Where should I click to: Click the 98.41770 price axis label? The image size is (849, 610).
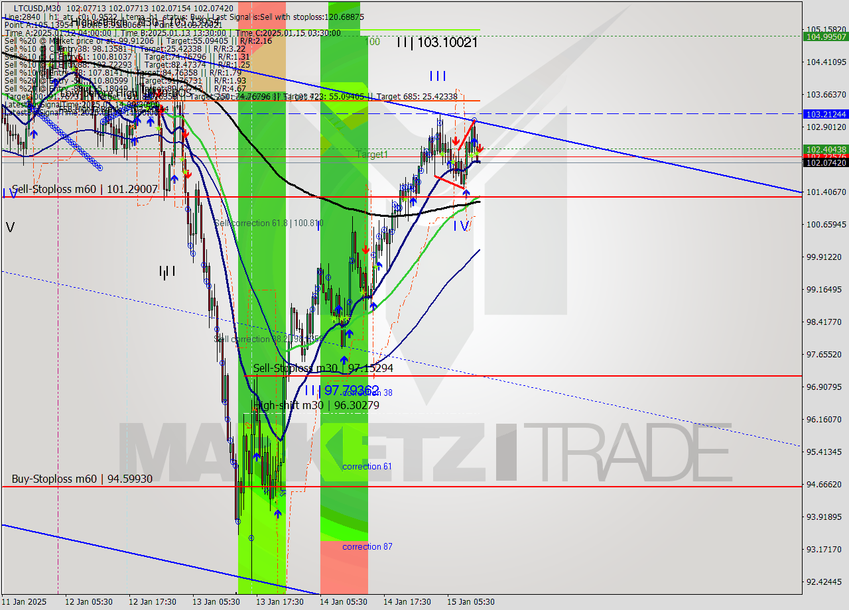point(823,322)
